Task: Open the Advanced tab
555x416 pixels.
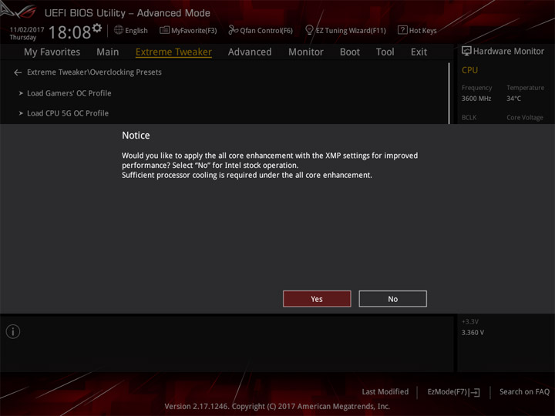Action: (250, 52)
